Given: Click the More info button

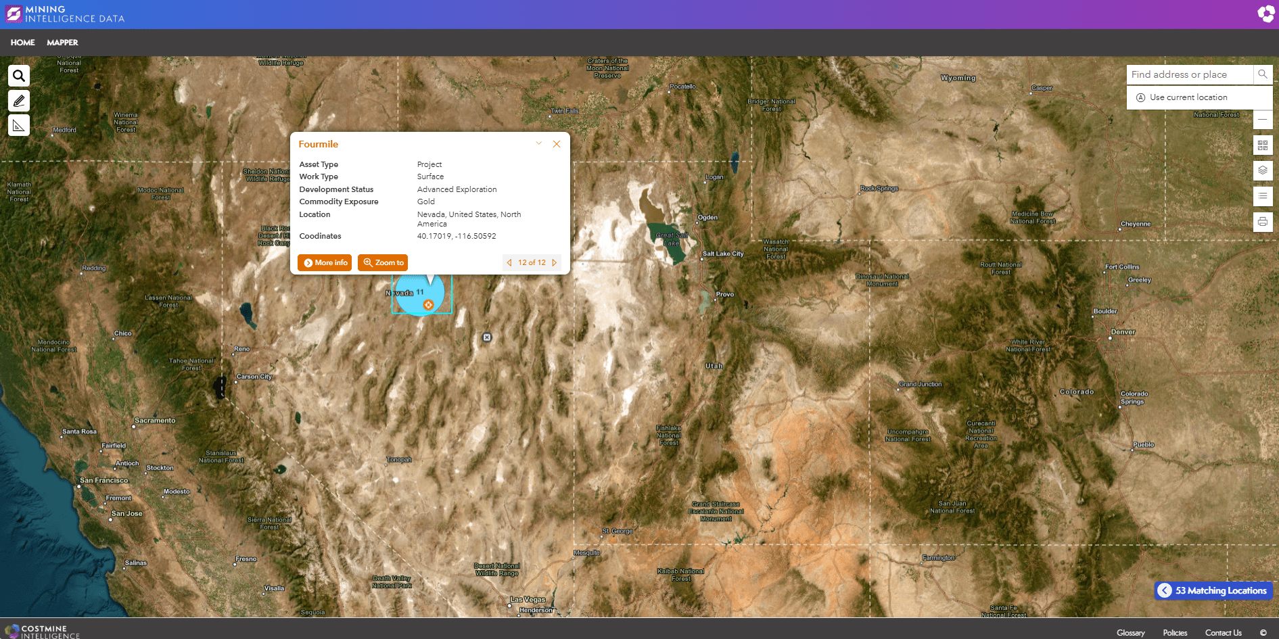Looking at the screenshot, I should pos(325,263).
